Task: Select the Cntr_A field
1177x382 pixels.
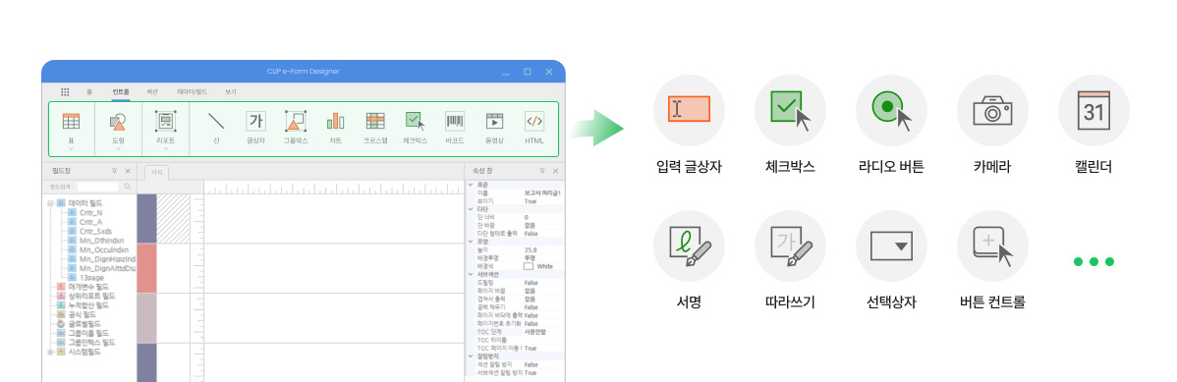Action: coord(90,221)
